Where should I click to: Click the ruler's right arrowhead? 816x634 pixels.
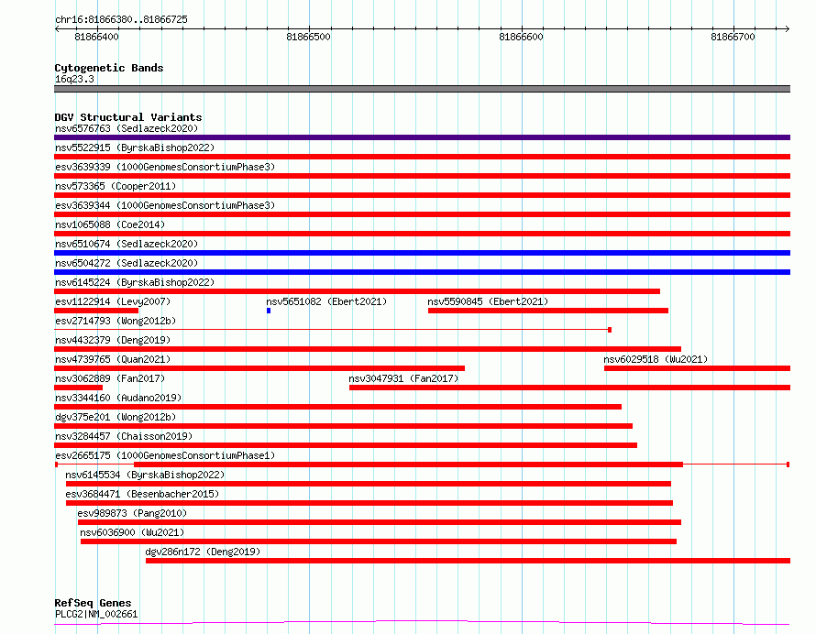[x=788, y=29]
